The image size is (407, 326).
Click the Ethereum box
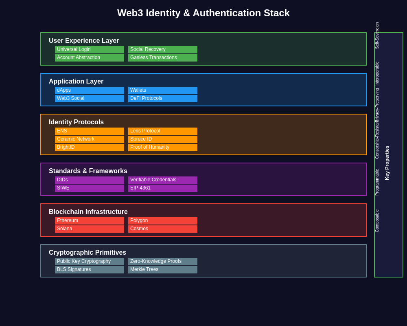click(90, 221)
